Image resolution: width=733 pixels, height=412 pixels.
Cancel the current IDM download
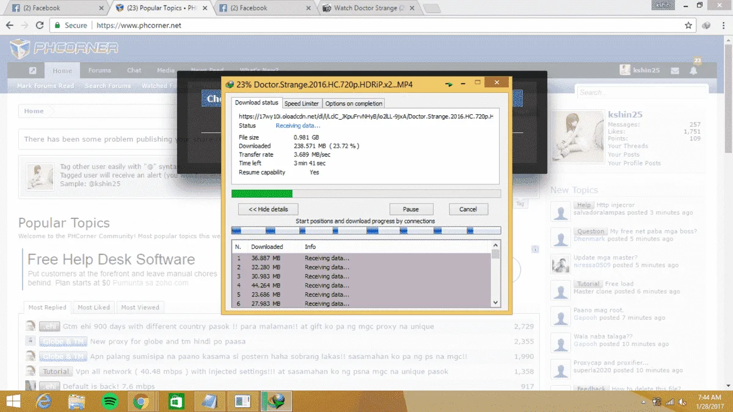click(x=468, y=209)
